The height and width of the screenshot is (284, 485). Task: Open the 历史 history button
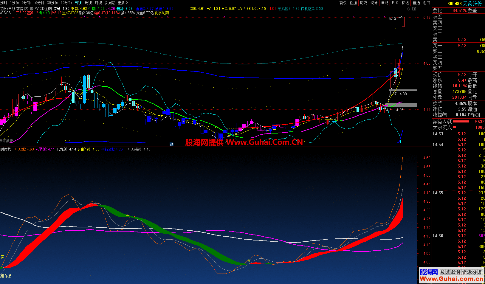click(x=364, y=3)
